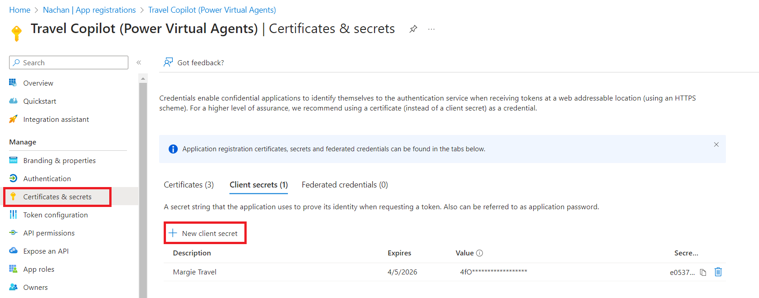Switch to the Certificates (3) tab
Screen dimensions: 759x298
[x=189, y=185]
